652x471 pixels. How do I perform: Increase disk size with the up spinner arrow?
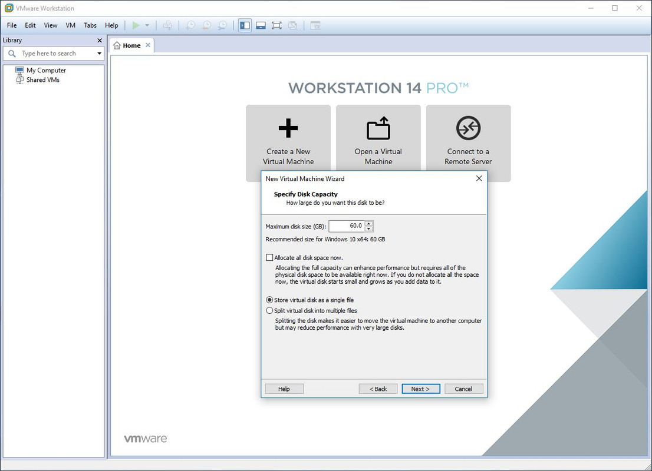[x=368, y=224]
